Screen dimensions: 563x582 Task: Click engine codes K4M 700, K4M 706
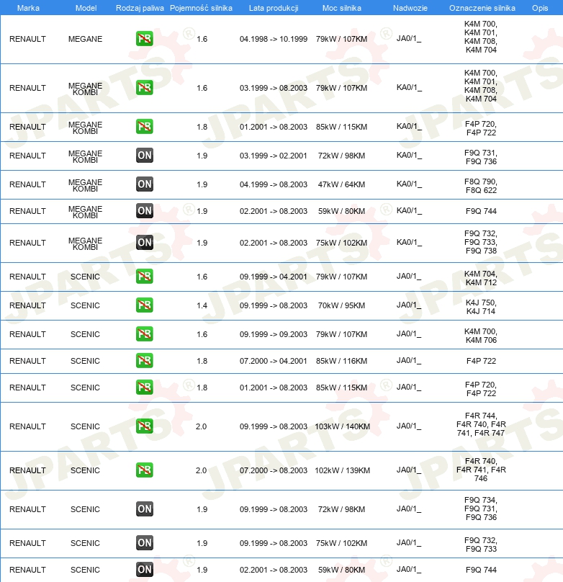[481, 336]
